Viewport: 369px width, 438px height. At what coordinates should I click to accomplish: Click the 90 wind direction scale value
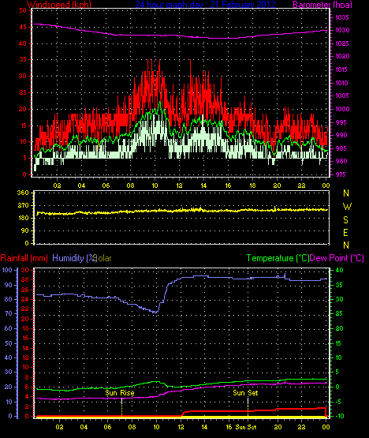[x=25, y=230]
